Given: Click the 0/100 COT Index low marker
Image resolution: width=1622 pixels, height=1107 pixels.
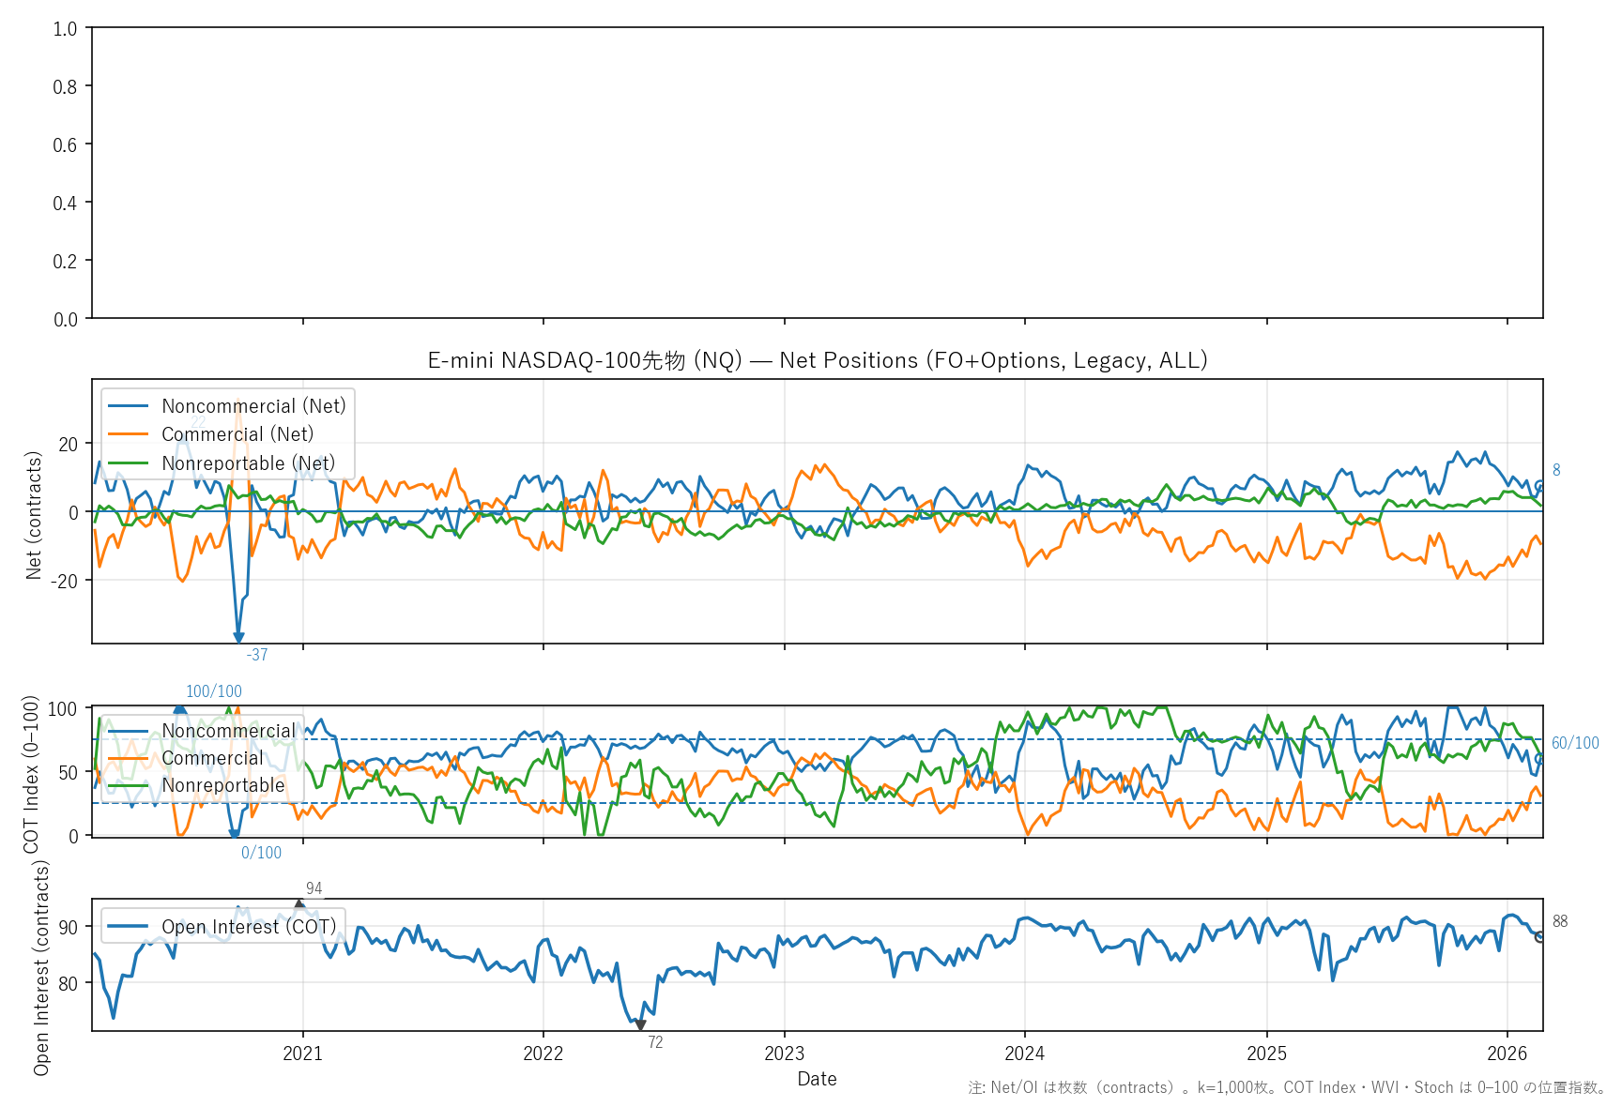Looking at the screenshot, I should 235,833.
